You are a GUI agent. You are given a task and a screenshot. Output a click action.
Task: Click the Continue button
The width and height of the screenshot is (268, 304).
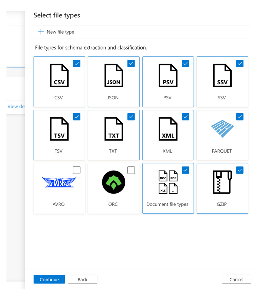point(49,280)
